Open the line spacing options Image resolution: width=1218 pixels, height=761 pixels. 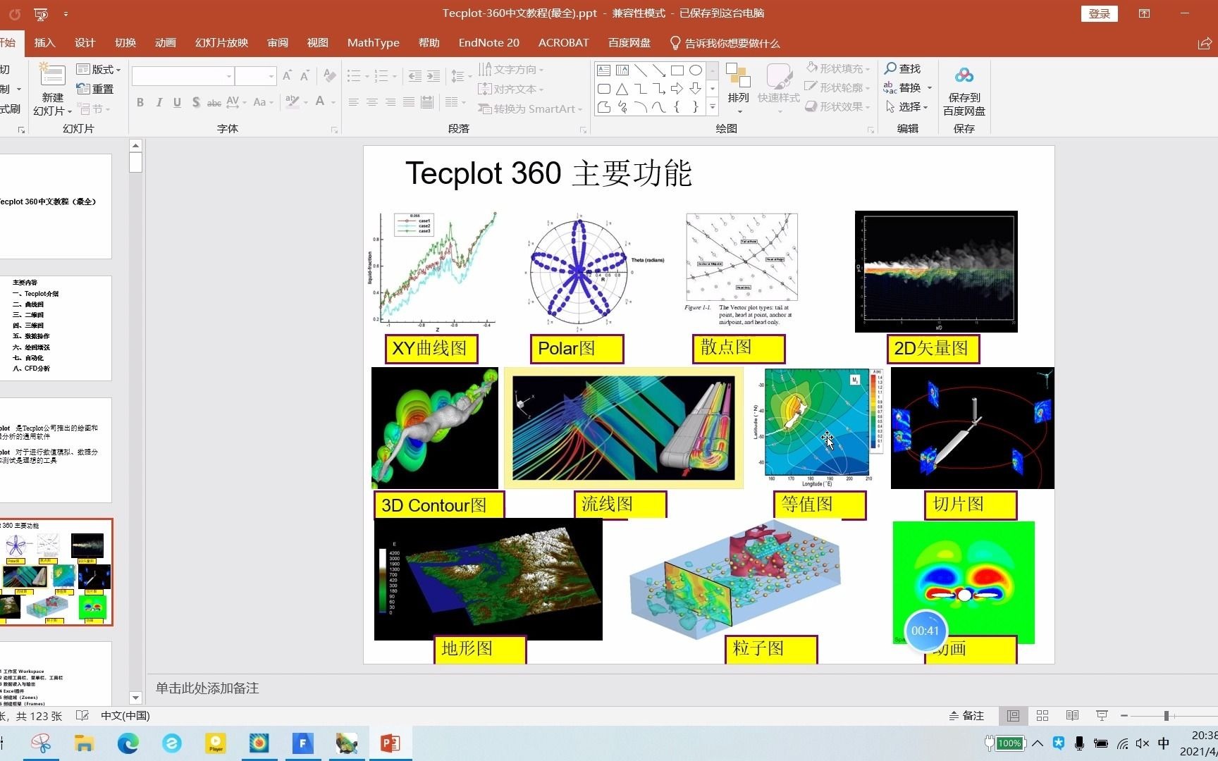458,75
